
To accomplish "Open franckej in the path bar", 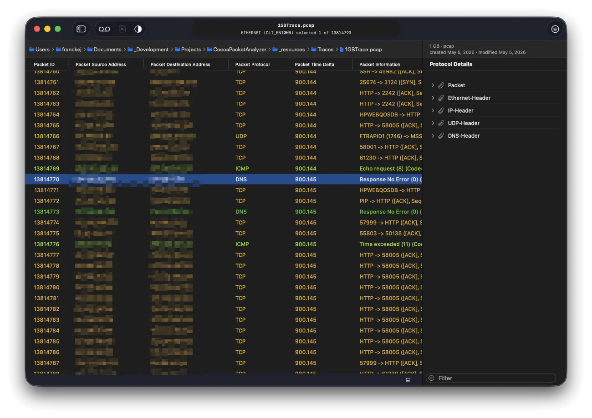I will pos(71,50).
